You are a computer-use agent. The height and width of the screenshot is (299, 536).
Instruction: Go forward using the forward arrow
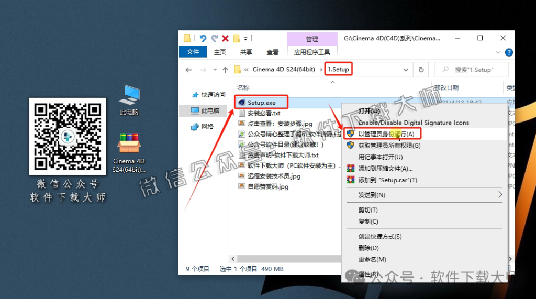(x=203, y=70)
